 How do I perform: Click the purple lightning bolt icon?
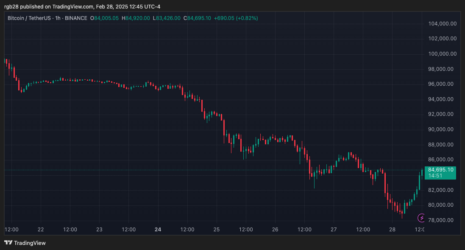pyautogui.click(x=421, y=218)
